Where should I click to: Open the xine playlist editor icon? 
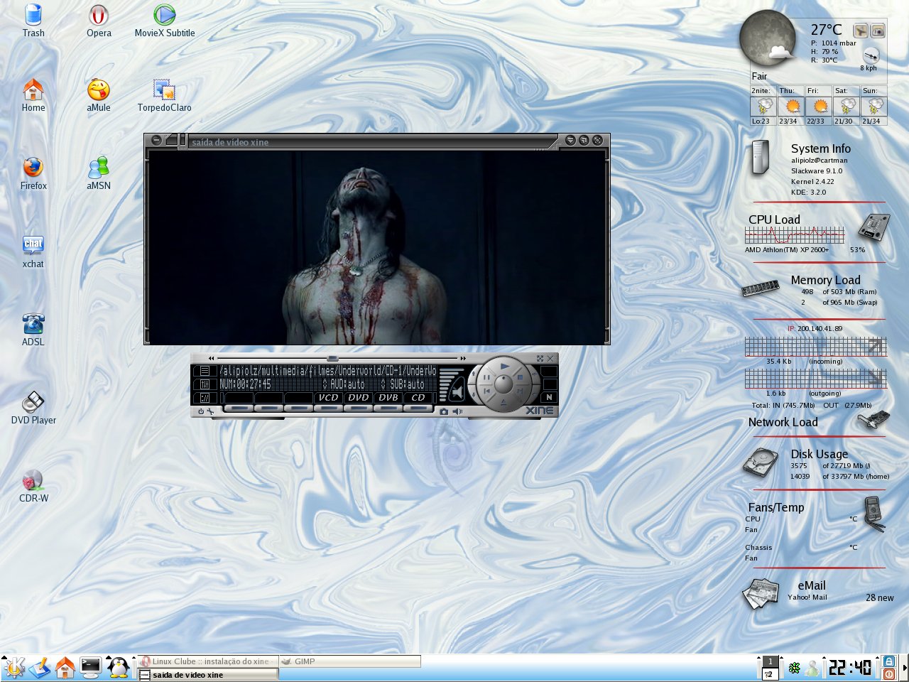click(x=205, y=371)
